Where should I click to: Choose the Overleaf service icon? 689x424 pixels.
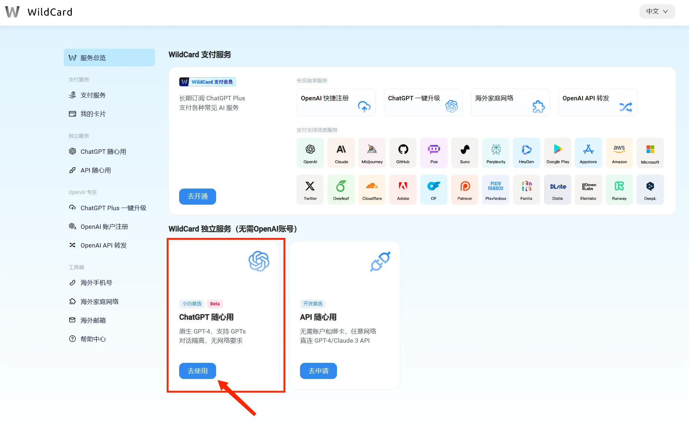pyautogui.click(x=341, y=189)
